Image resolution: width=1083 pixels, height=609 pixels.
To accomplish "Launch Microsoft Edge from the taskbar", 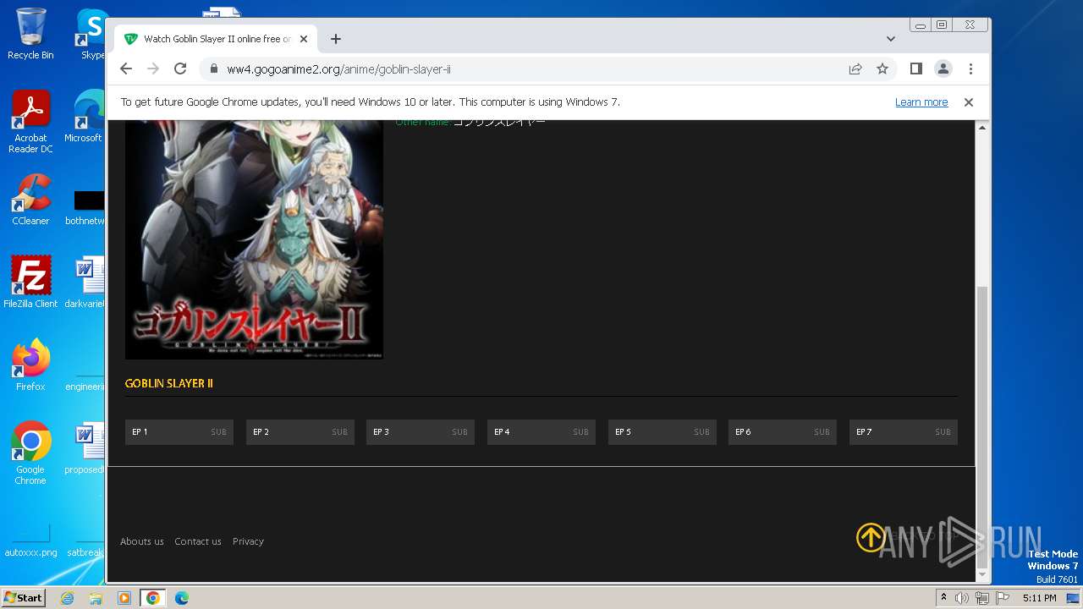I will tap(182, 598).
